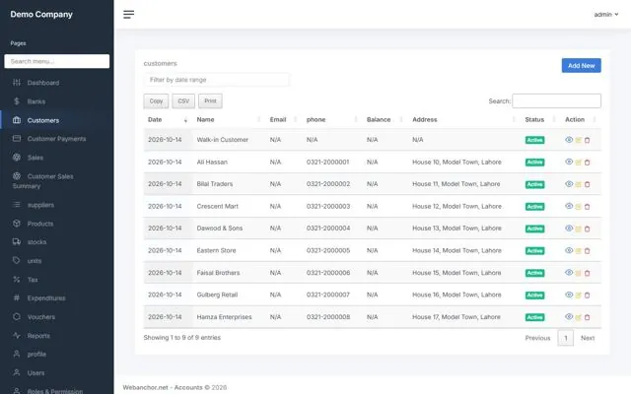Screen dimensions: 631x394
Task: View Dawood & Sons eye icon
Action: (x=569, y=228)
